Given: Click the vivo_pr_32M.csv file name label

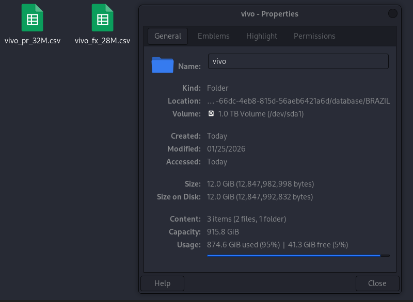Looking at the screenshot, I should point(33,41).
